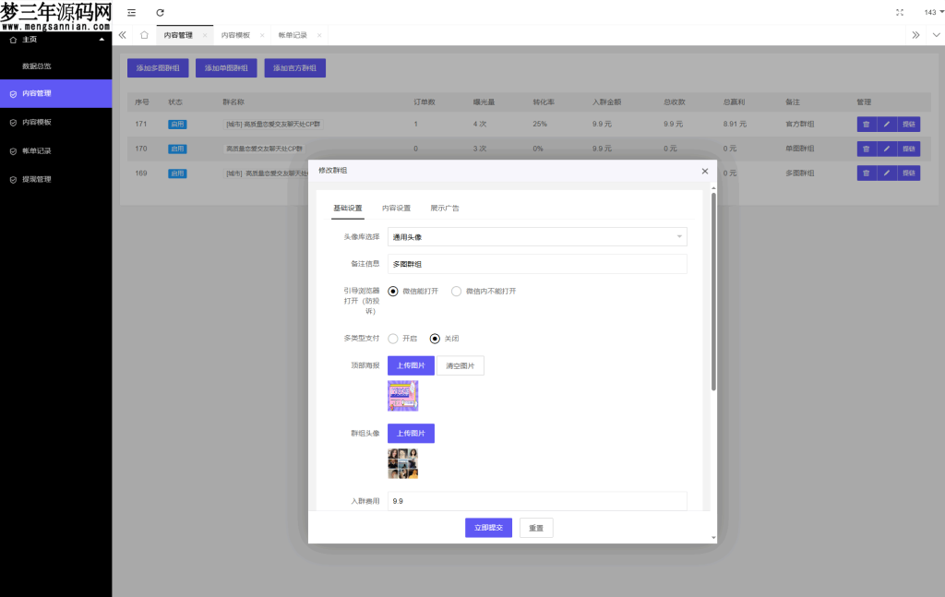Select 开启 for 多类型支付

coord(393,339)
